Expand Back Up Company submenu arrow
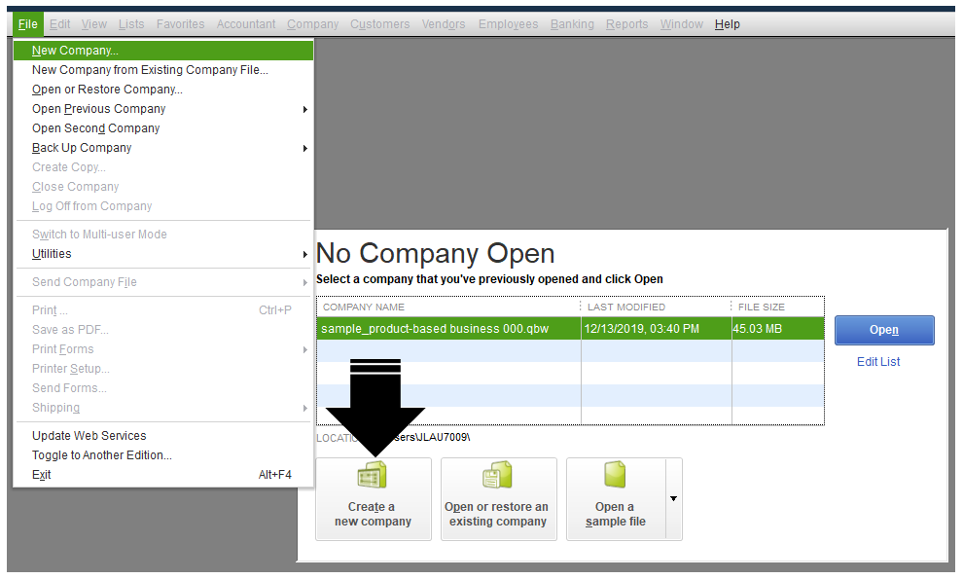This screenshot has height=579, width=963. tap(305, 148)
